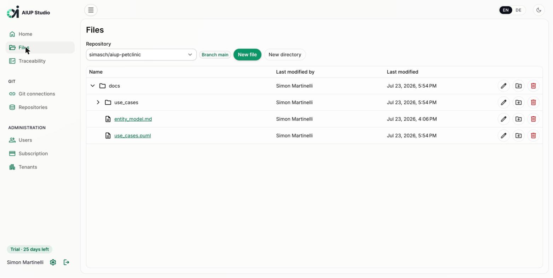This screenshot has height=278, width=553.
Task: Toggle the hamburger sidebar menu button
Action: pos(91,10)
